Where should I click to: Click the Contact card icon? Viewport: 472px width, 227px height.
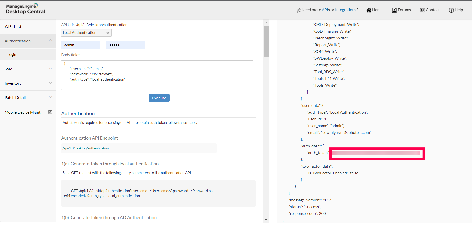click(x=423, y=10)
